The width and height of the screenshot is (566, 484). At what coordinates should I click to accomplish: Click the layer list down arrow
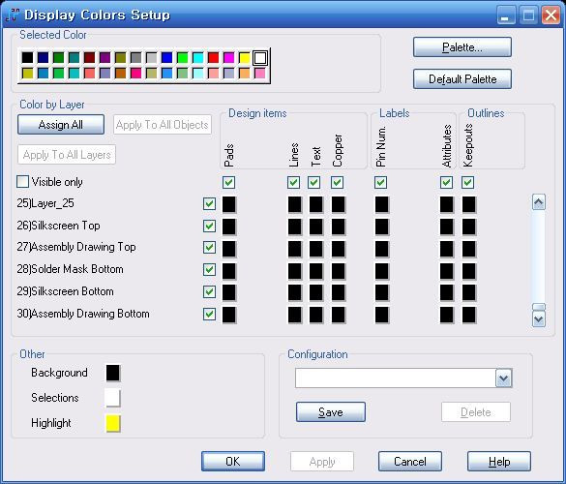tap(539, 319)
